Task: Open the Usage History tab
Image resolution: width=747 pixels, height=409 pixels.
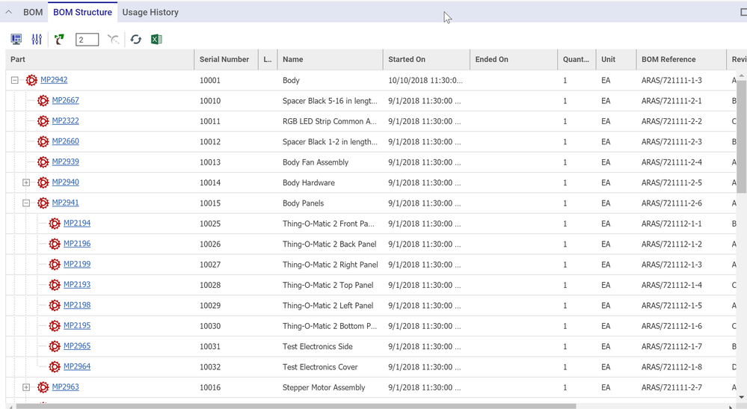Action: tap(150, 12)
